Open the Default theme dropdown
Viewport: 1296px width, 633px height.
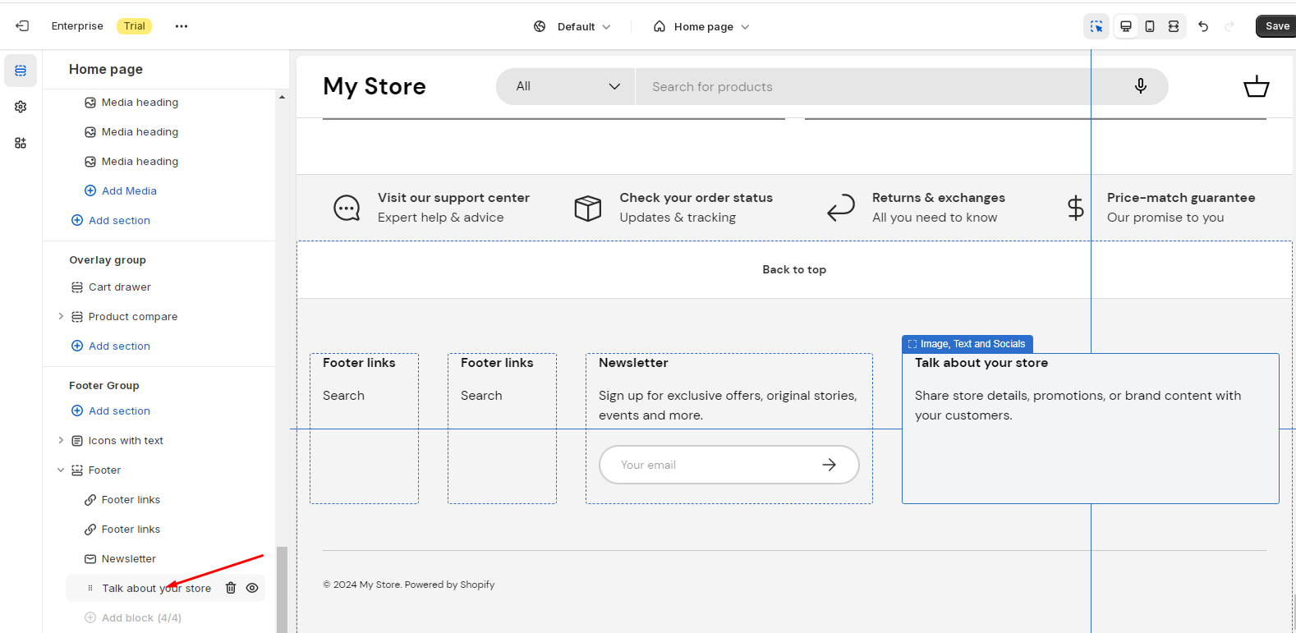point(572,26)
